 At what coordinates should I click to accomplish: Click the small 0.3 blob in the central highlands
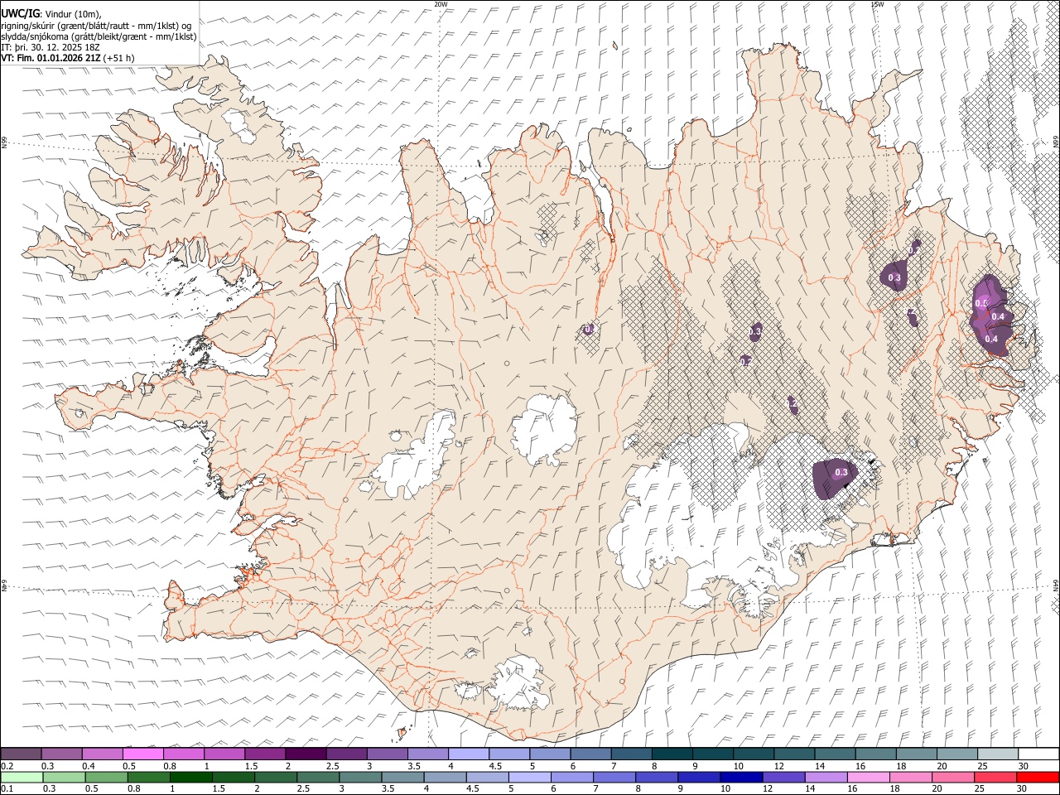point(755,331)
